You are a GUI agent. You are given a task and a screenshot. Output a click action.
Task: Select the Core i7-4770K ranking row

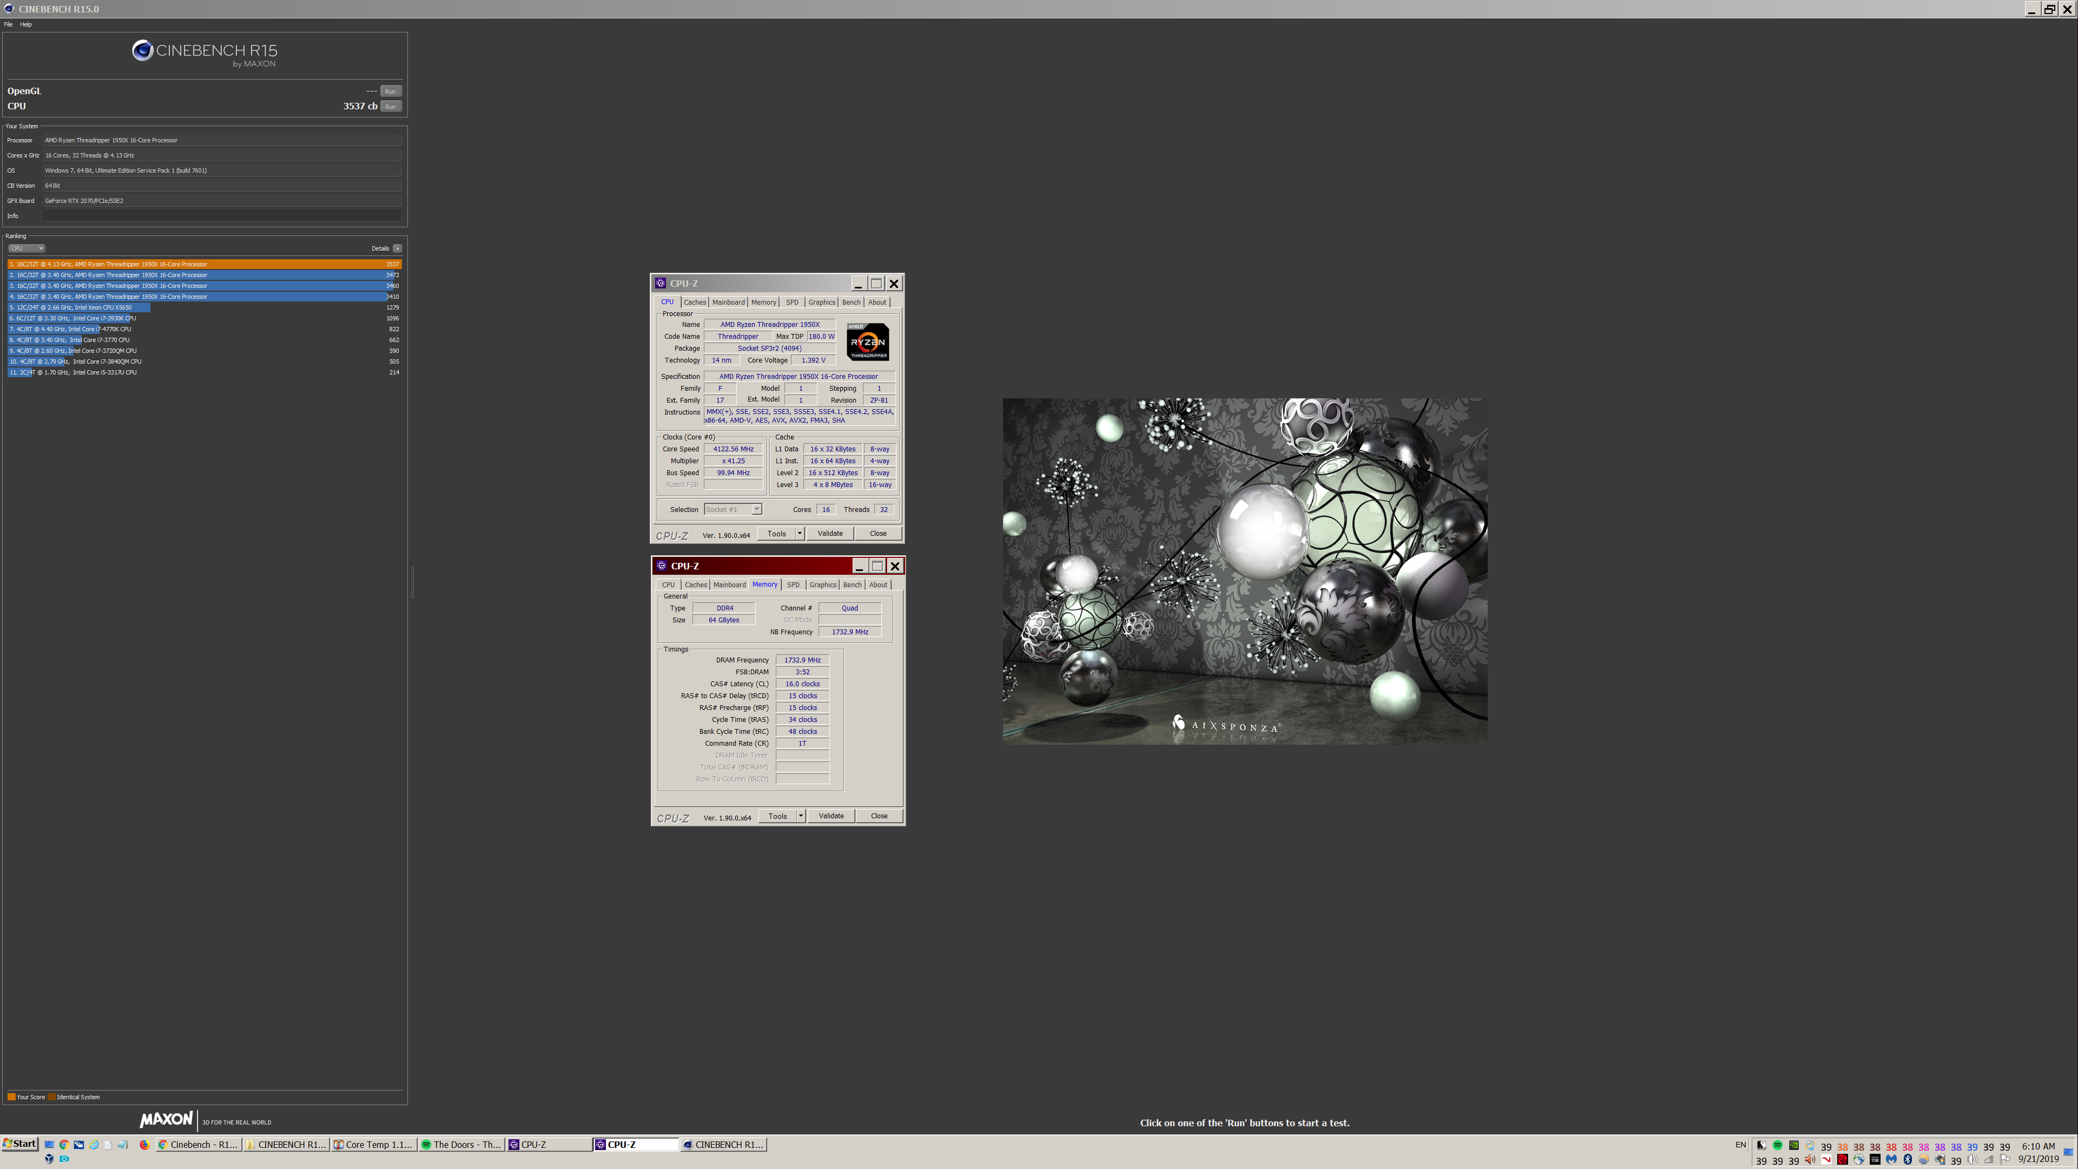pos(204,329)
